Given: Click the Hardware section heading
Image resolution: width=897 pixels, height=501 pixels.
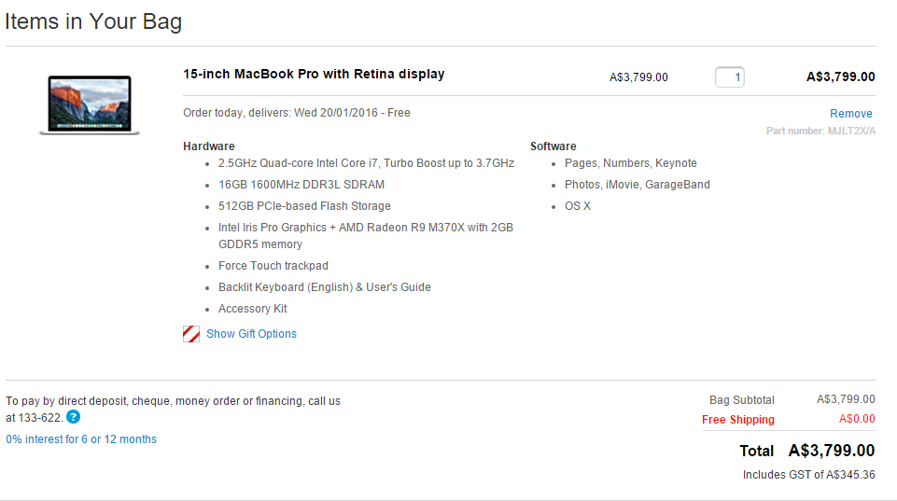Looking at the screenshot, I should point(209,146).
